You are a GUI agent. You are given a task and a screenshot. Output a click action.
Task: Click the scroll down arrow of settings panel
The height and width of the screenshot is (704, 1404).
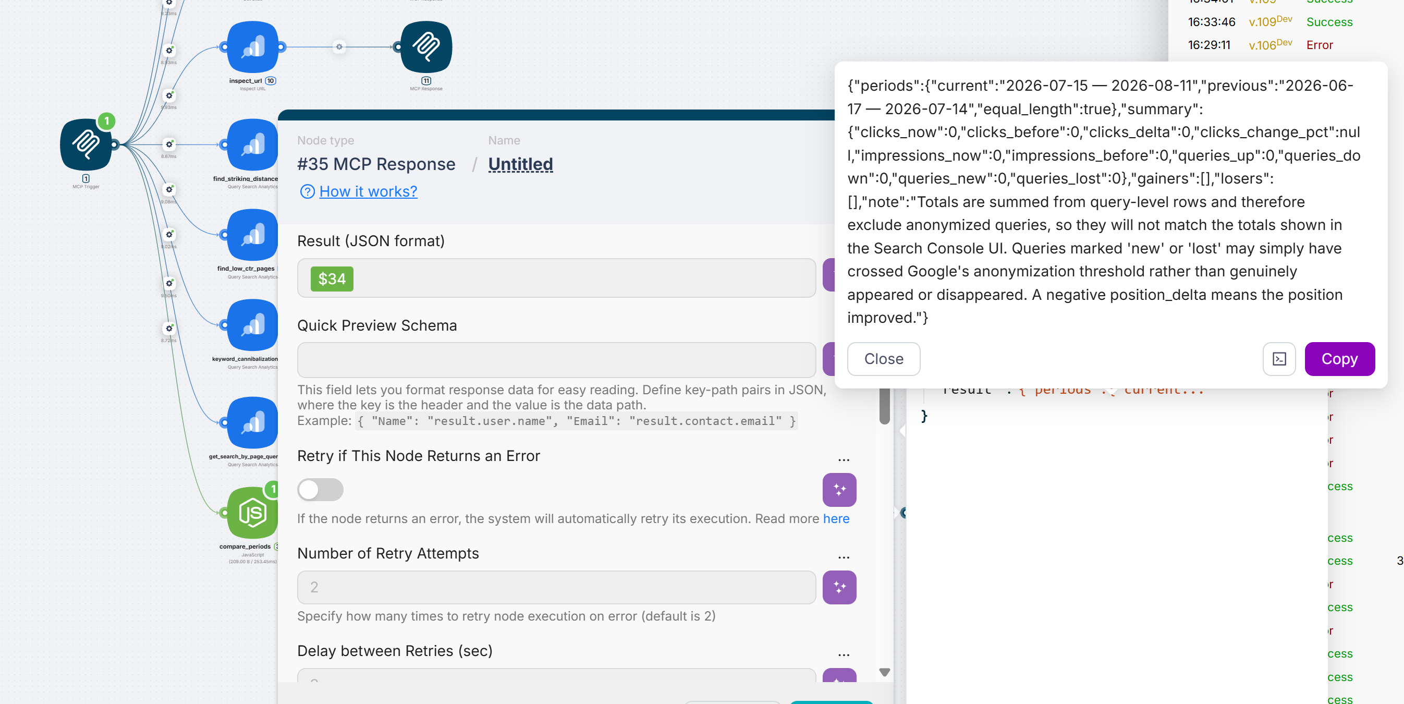(884, 672)
